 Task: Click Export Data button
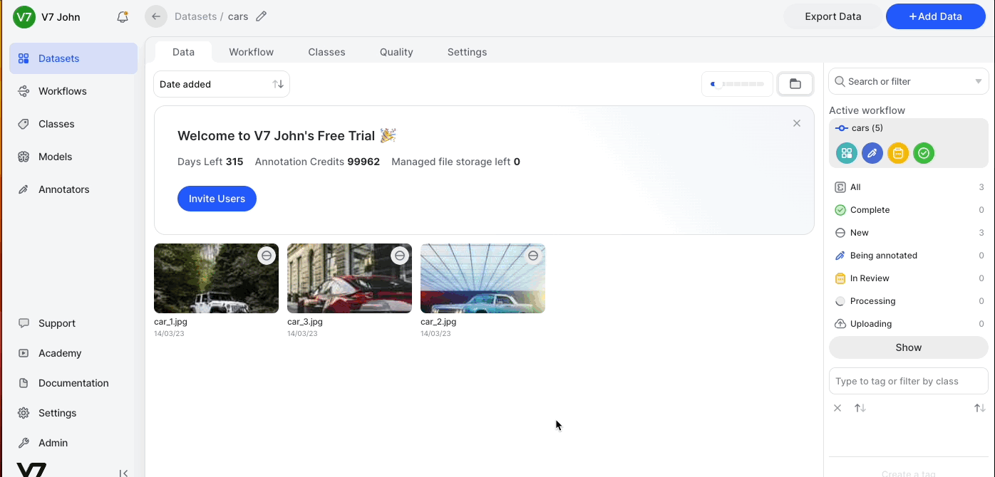coord(833,16)
